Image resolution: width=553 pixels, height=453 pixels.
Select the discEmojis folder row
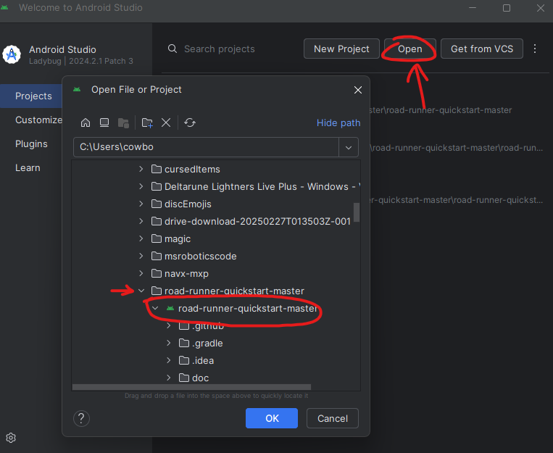coord(216,204)
